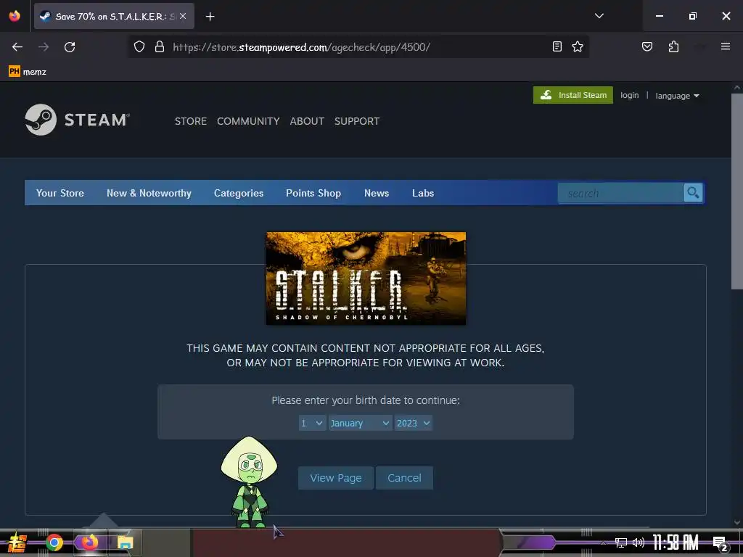Open the ABOUT menu

[307, 121]
